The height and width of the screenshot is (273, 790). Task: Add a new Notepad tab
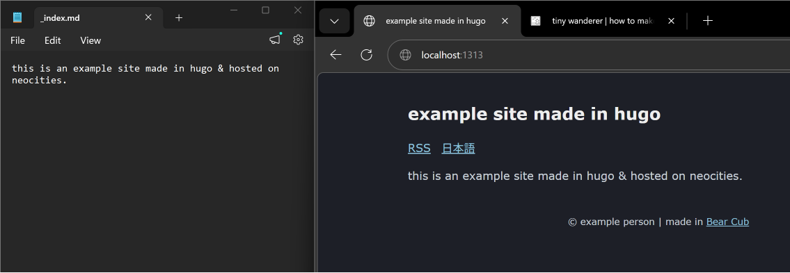[x=179, y=17]
